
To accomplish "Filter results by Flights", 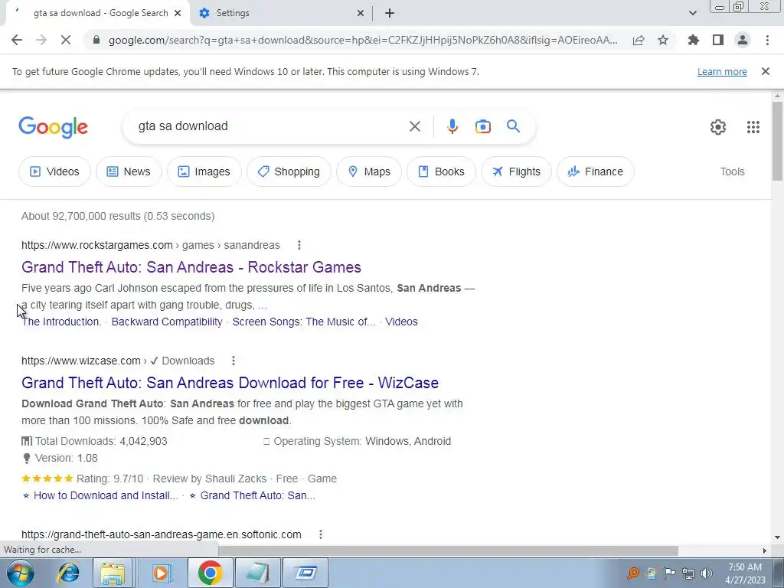I will [517, 171].
